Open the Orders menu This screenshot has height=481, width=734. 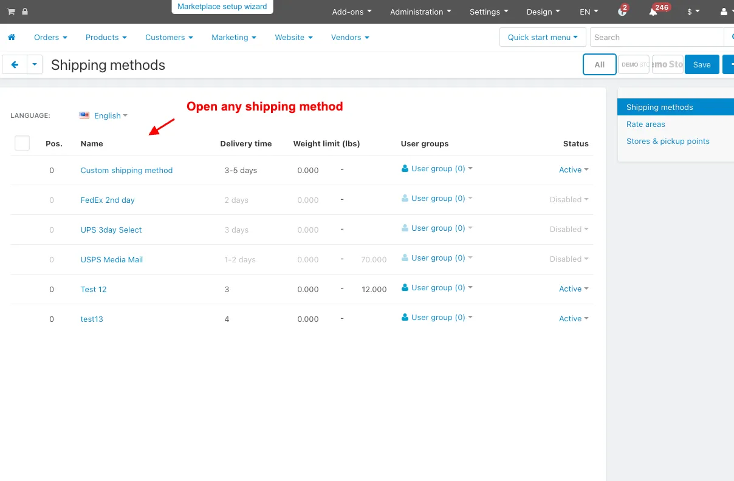(50, 37)
